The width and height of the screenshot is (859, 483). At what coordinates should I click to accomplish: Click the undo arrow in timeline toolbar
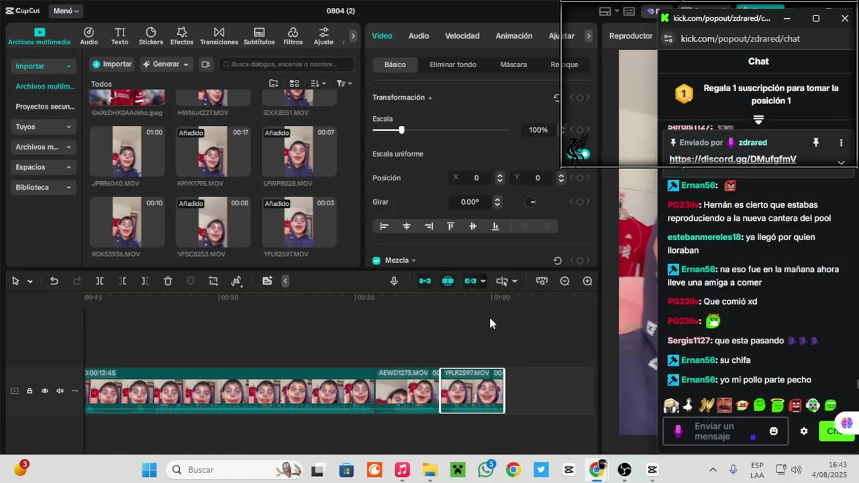tap(54, 281)
